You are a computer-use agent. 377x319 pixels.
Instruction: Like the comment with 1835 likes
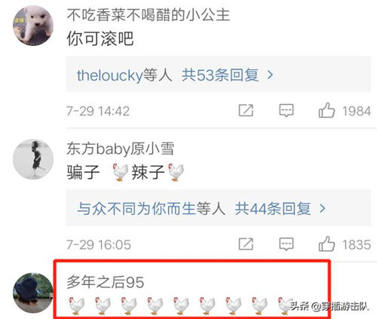click(326, 244)
